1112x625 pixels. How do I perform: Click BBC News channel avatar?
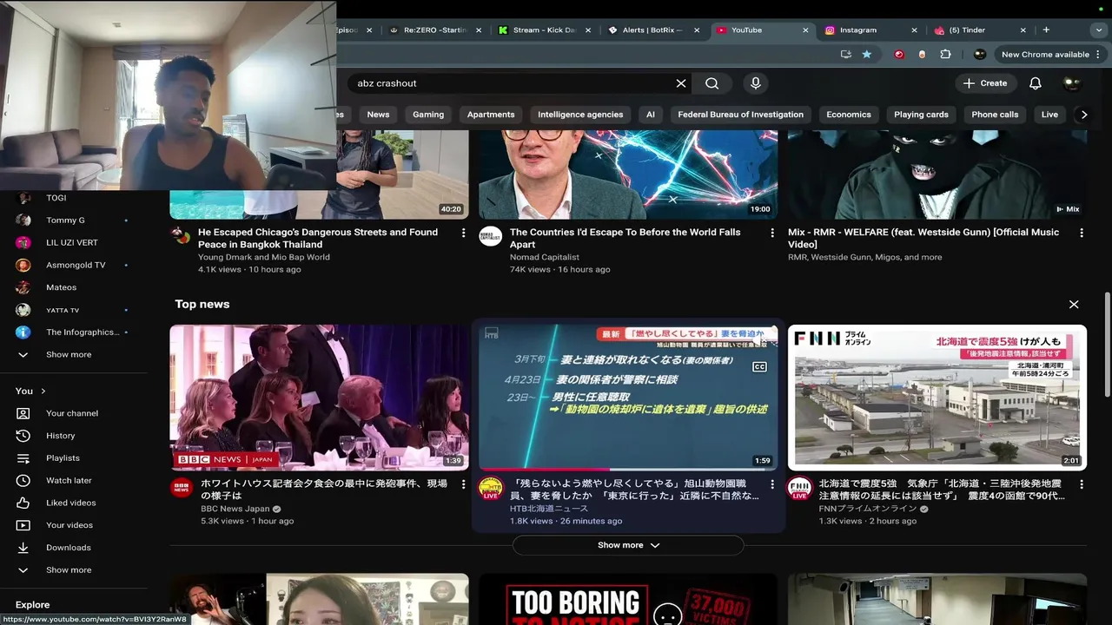[181, 488]
